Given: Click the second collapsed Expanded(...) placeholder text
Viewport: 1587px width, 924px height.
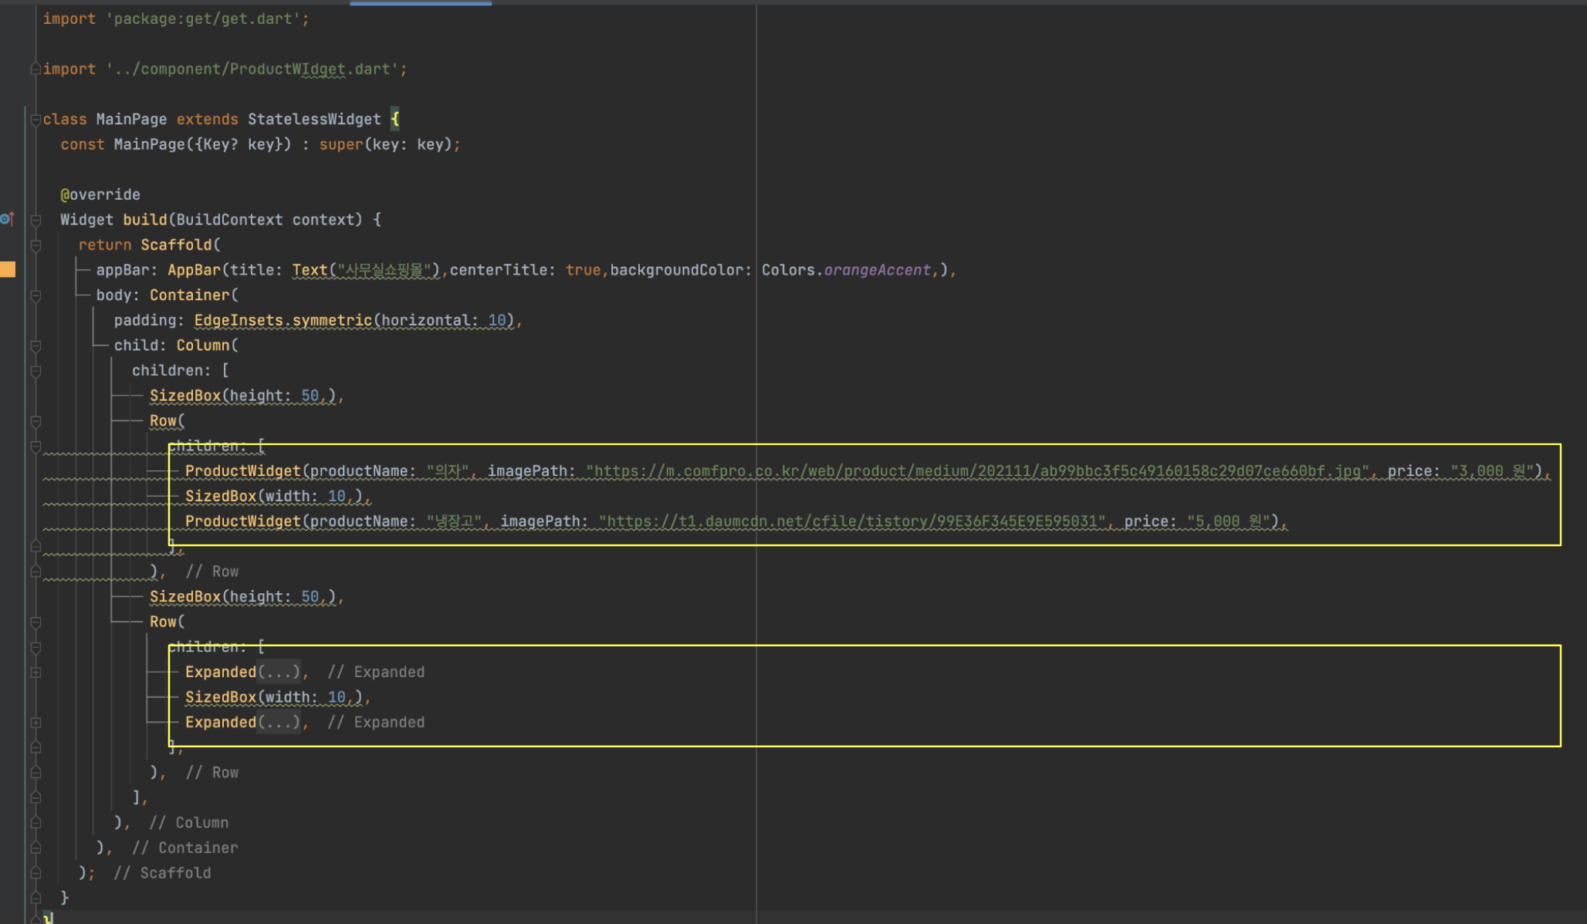Looking at the screenshot, I should pos(279,722).
